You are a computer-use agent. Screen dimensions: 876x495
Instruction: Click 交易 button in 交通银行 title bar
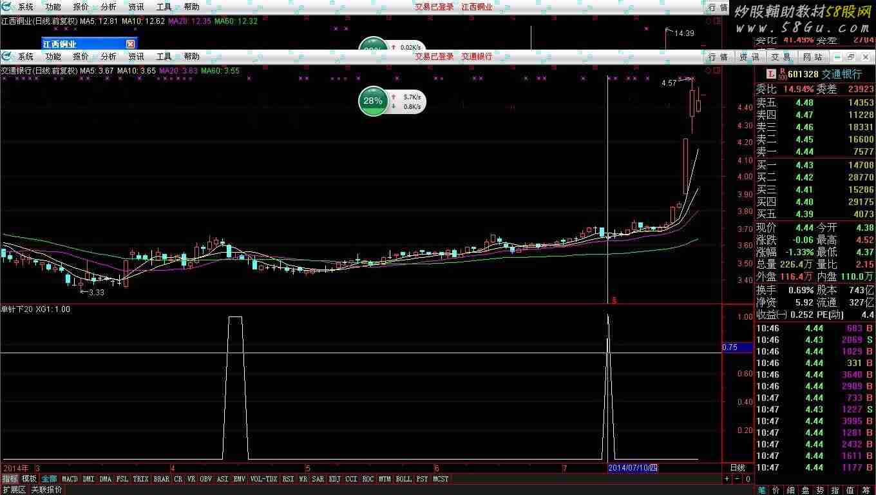pos(781,57)
